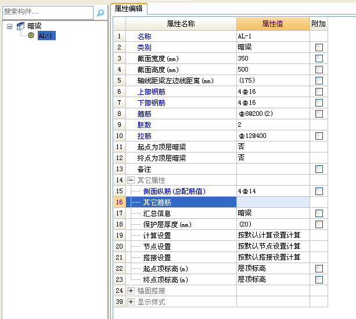The height and width of the screenshot is (319, 356).
Task: Click the 其它箍筋 value cell
Action: click(272, 203)
